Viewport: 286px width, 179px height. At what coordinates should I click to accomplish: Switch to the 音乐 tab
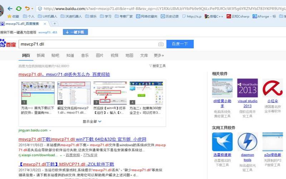click(85, 55)
